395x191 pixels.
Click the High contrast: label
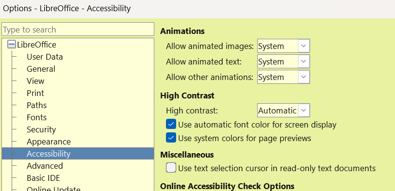[192, 111]
